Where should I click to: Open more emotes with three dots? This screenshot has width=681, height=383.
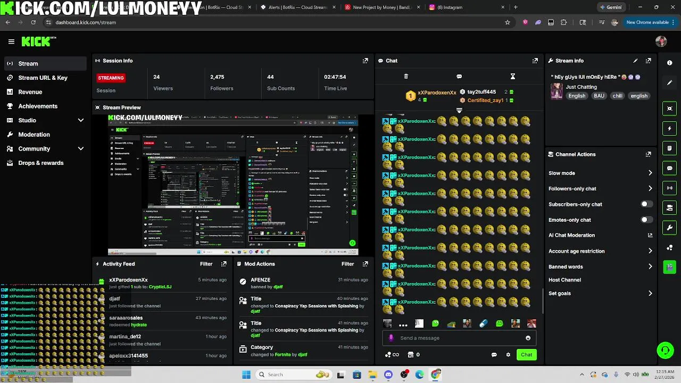point(403,324)
